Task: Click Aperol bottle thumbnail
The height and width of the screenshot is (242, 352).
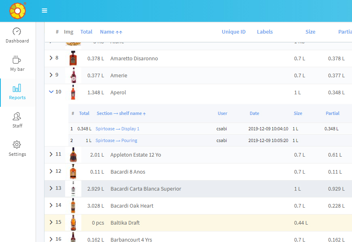Action: coord(73,92)
